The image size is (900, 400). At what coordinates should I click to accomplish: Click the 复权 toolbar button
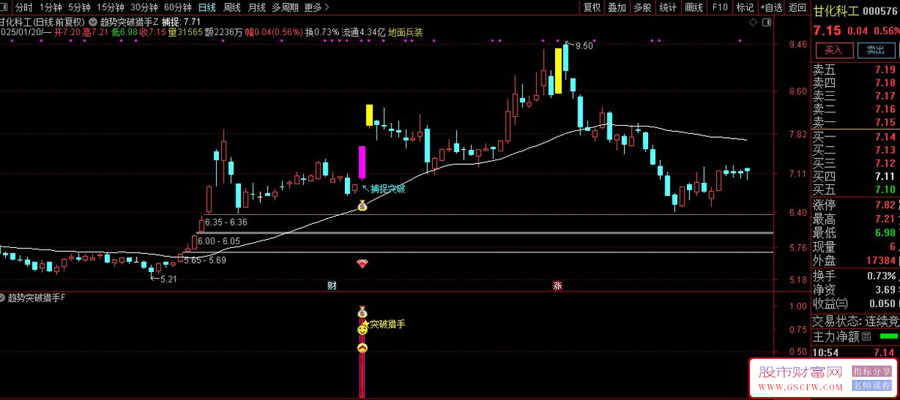(592, 7)
